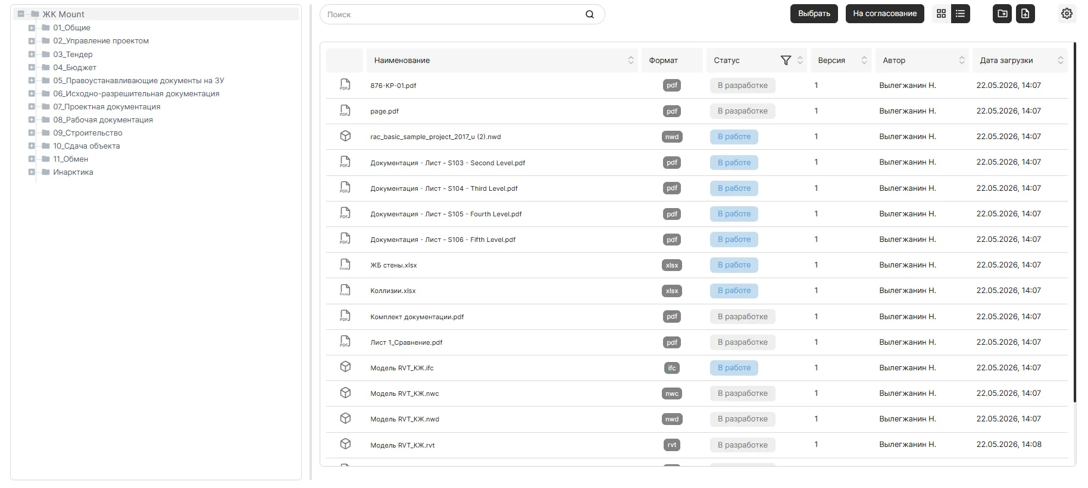The width and height of the screenshot is (1088, 488).
Task: Click PDF icon of page.pdf
Action: (x=345, y=111)
